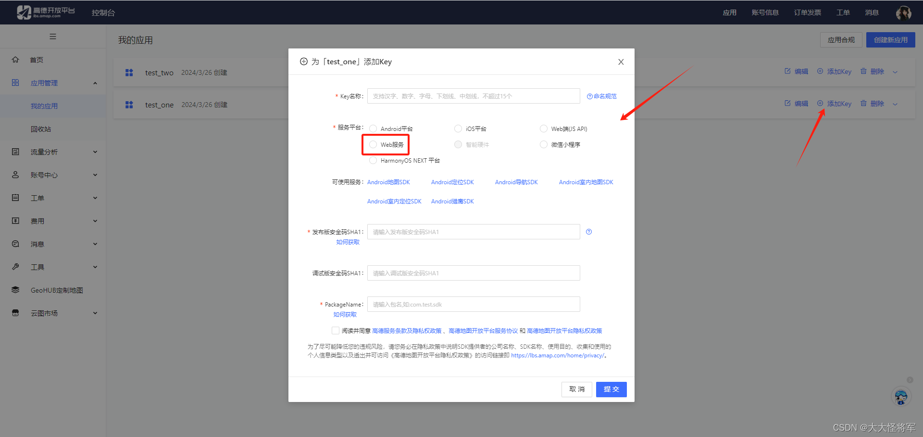Click the fees icon in sidebar
The height and width of the screenshot is (437, 923).
15,221
